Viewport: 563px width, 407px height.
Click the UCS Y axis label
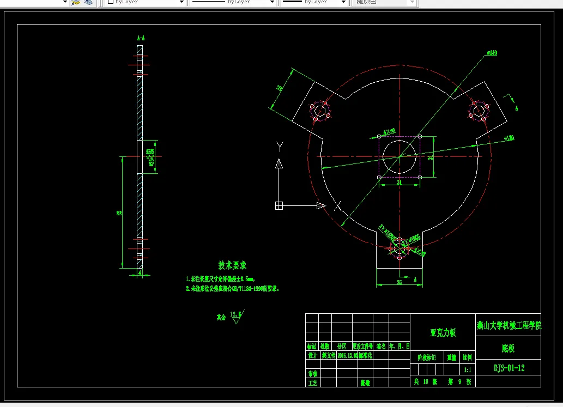(280, 146)
